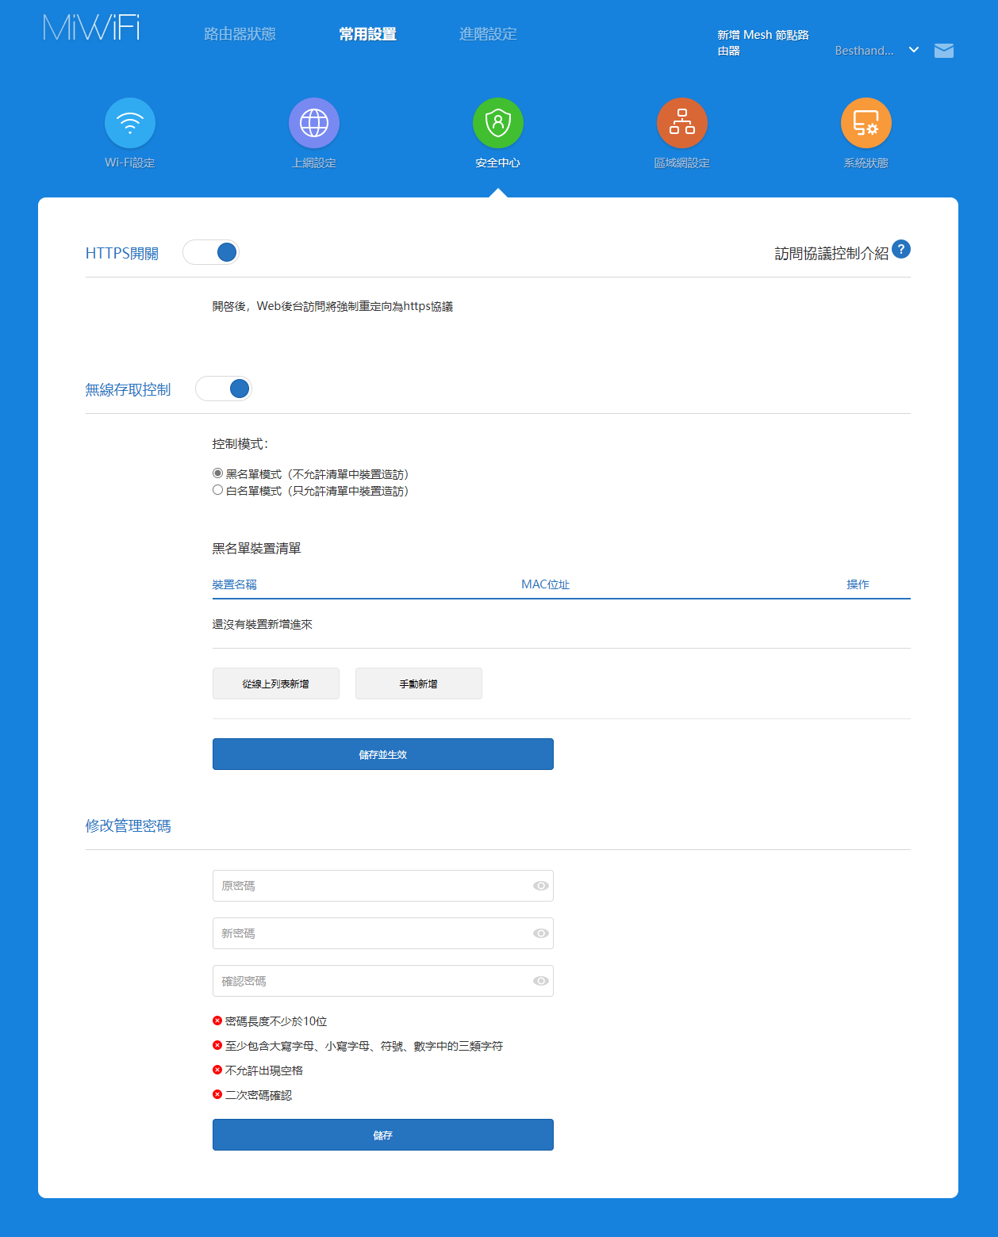Click the blue question mark help icon
Screen dimensions: 998x1237
click(x=901, y=249)
